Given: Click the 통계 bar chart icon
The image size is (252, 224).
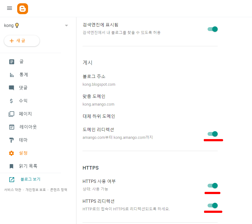Looking at the screenshot, I should (11, 75).
